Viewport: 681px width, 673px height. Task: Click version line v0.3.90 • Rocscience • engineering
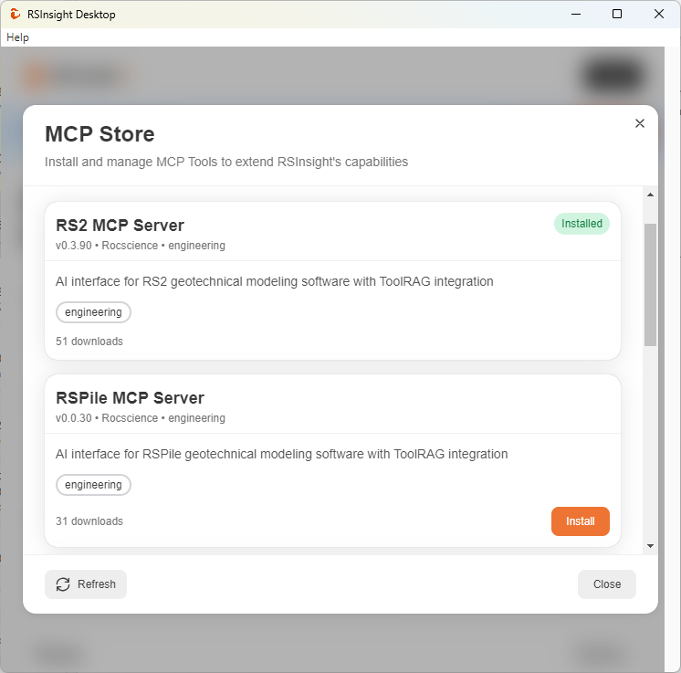(141, 246)
